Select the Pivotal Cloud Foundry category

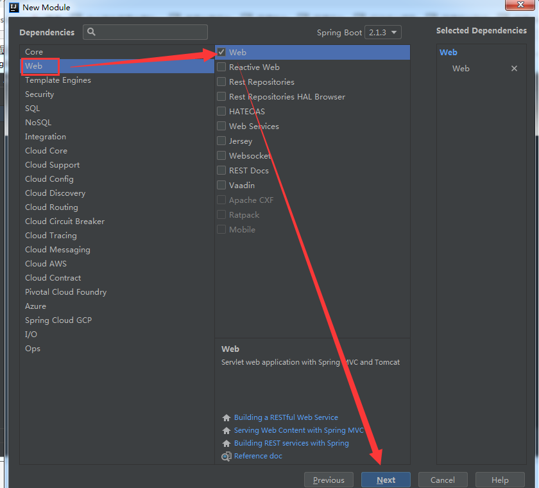pos(117,292)
